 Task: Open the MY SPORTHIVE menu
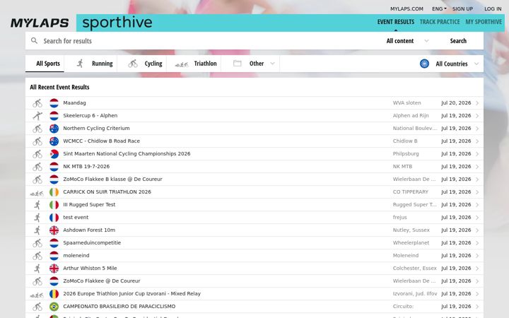pos(484,22)
